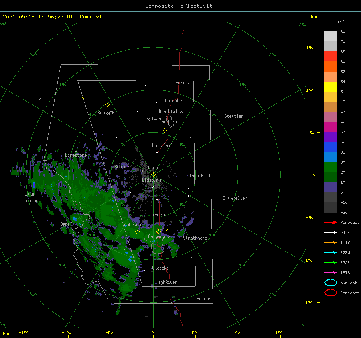This screenshot has width=361, height=338.
Task: Click the Sundre town label
Action: (x=122, y=166)
